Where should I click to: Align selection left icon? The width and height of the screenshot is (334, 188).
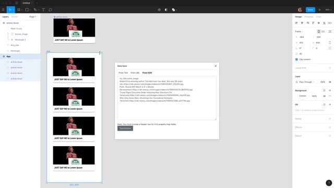296,23
